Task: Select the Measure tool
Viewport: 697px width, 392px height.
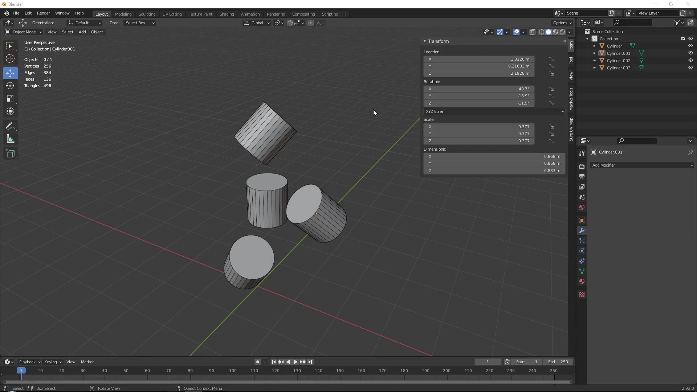Action: point(10,139)
